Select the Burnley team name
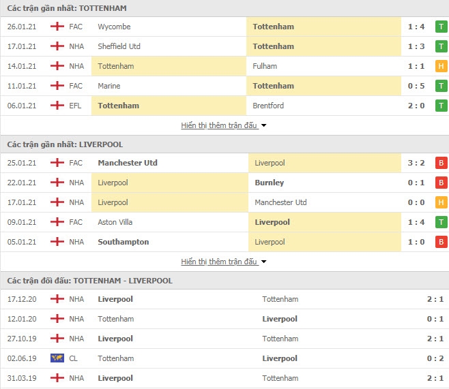This screenshot has height=389, width=449. coord(270,183)
